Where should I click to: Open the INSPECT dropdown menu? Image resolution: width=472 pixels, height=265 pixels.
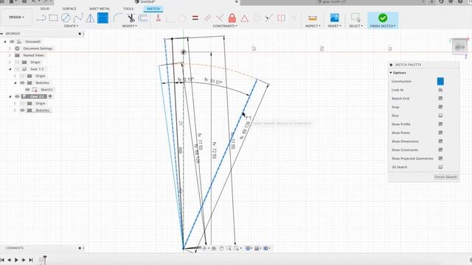click(x=313, y=26)
